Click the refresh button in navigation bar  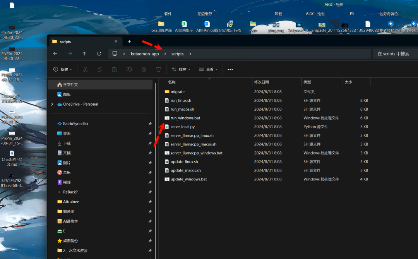[99, 54]
